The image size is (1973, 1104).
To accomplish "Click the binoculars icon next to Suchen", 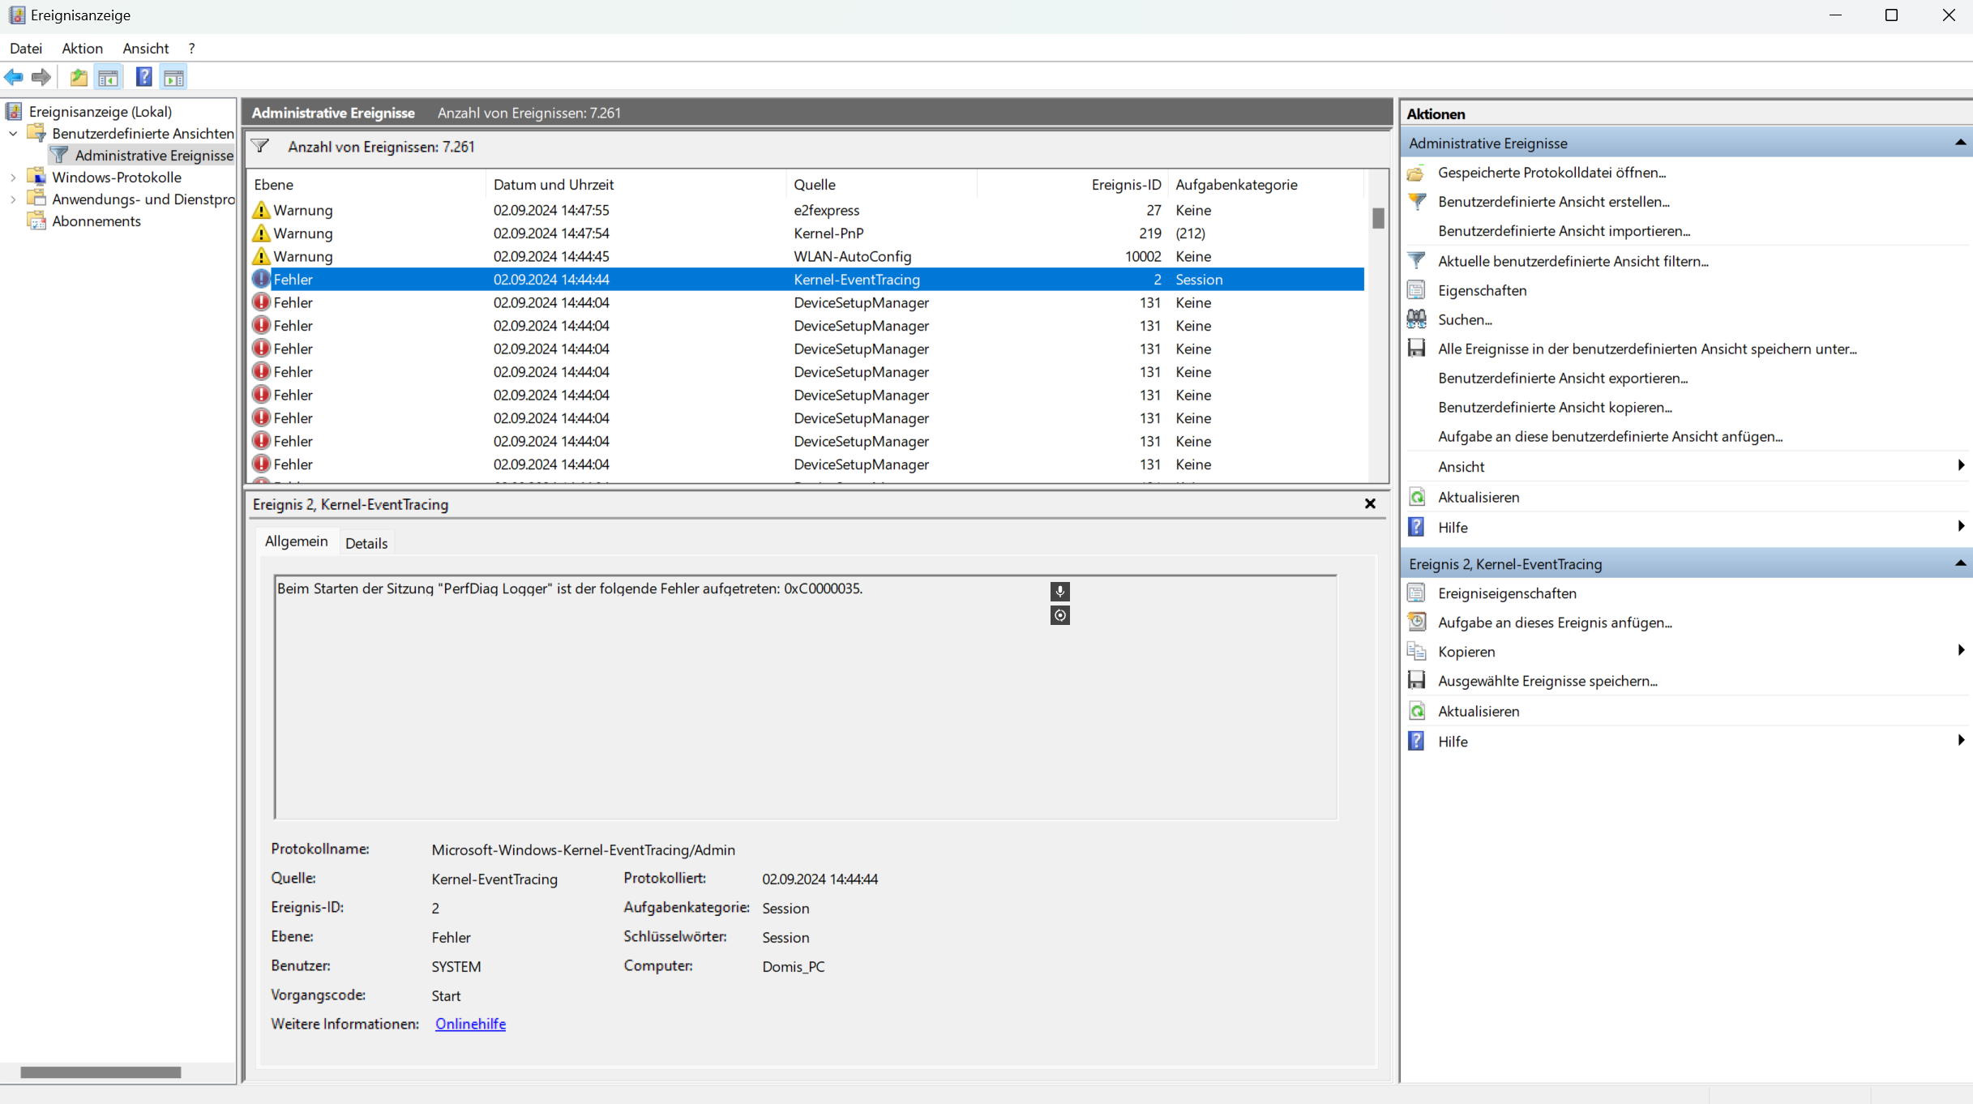I will click(x=1416, y=319).
